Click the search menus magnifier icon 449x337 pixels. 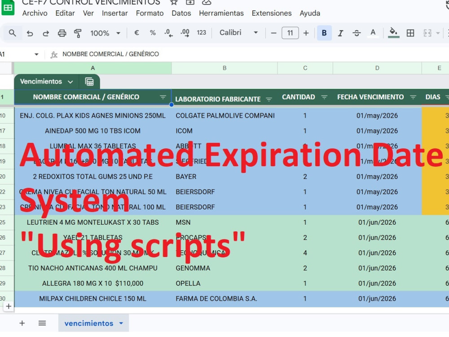[12, 33]
